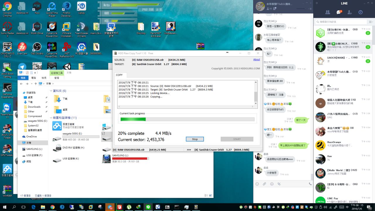Open the 檢視 ribbon tab in Explorer
The width and height of the screenshot is (375, 211).
(x=44, y=78)
